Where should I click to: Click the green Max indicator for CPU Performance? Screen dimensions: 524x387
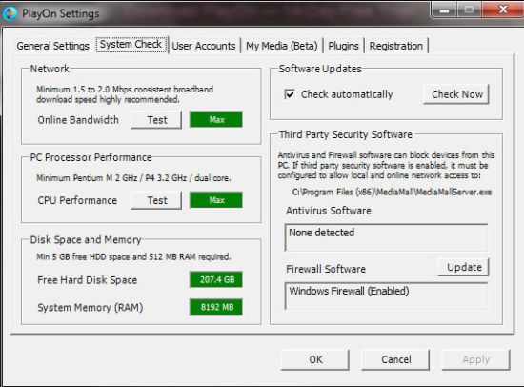[x=216, y=199]
